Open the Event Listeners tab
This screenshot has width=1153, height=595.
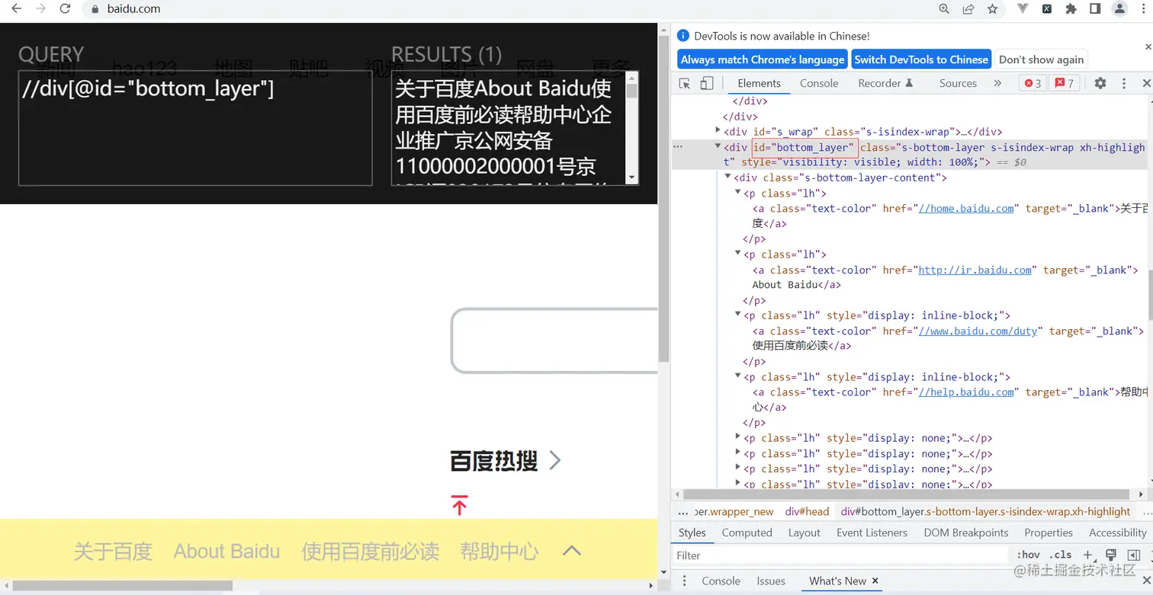click(872, 533)
